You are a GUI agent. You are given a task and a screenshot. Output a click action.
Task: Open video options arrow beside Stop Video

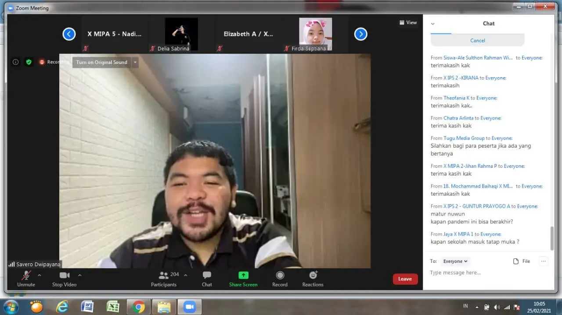(79, 276)
